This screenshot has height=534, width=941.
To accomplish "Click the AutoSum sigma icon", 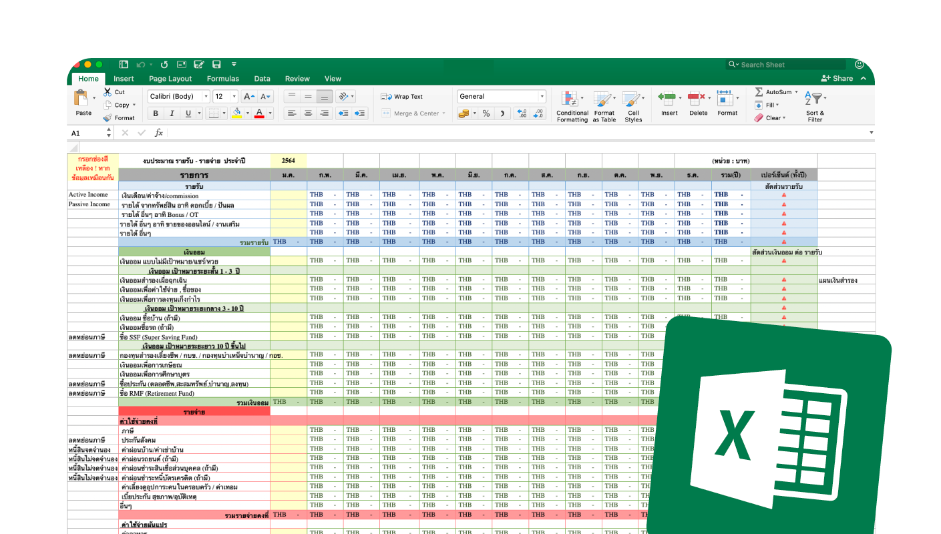I will [x=759, y=92].
